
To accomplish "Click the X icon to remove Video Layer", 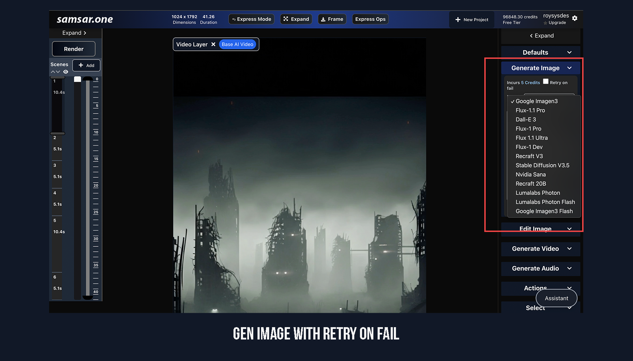I will point(213,44).
